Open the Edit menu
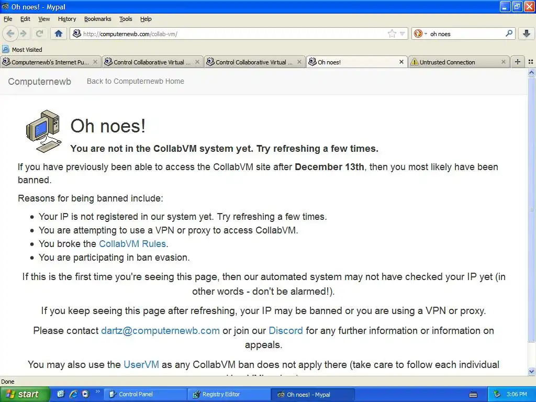536x402 pixels. tap(25, 19)
